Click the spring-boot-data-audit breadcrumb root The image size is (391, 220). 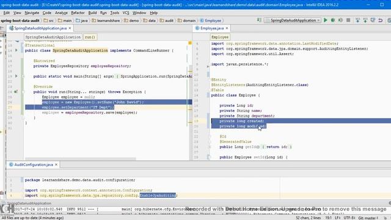pyautogui.click(x=20, y=20)
